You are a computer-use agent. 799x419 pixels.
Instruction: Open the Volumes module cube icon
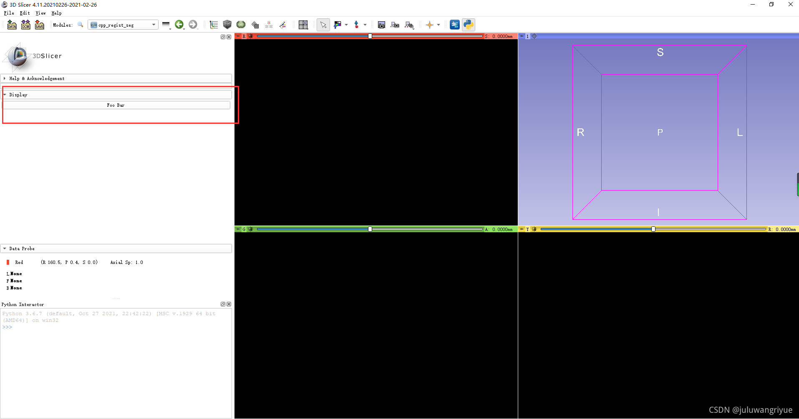click(227, 25)
